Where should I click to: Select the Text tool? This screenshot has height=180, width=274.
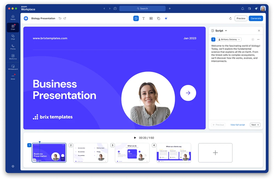[144, 18]
